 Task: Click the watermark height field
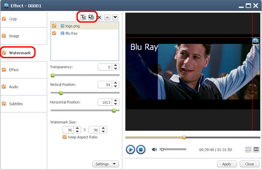click(x=94, y=130)
